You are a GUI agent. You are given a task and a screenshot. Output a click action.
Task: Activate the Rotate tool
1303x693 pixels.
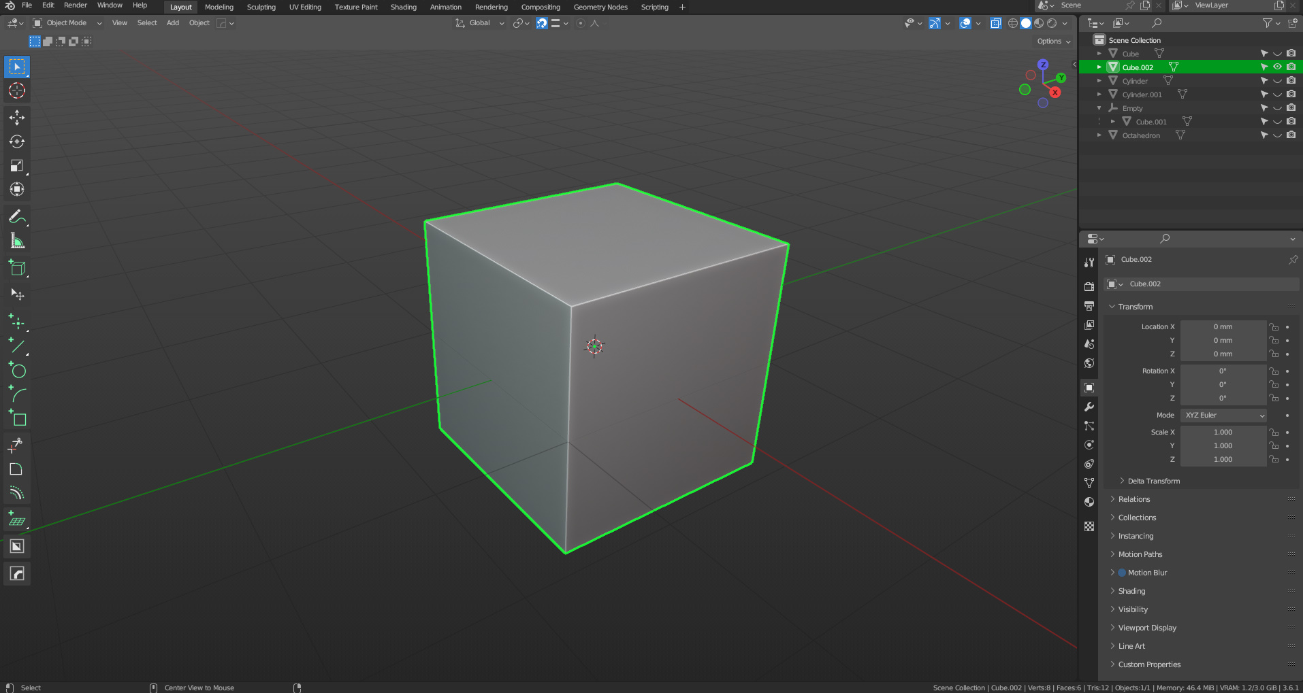(x=17, y=141)
